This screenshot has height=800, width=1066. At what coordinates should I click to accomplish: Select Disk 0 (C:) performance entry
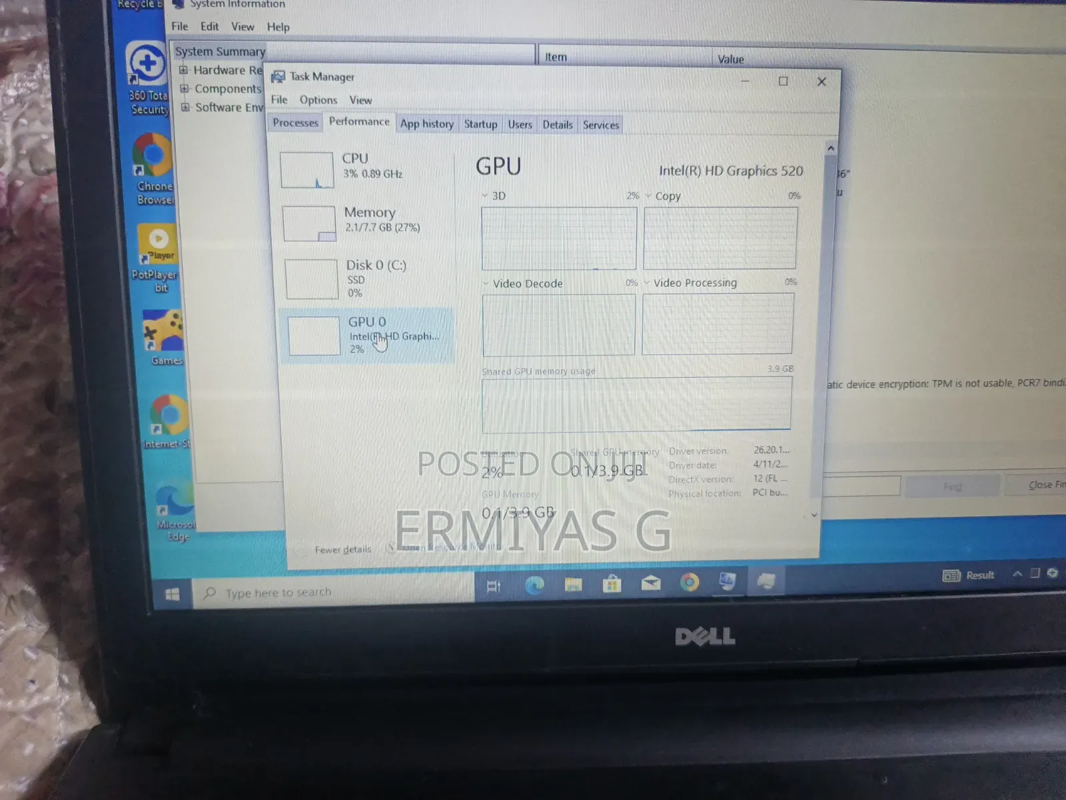pos(368,279)
